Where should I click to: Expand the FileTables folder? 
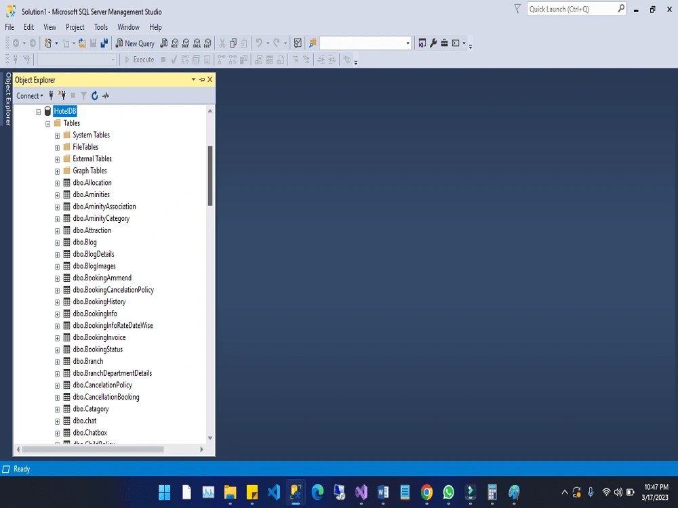coord(57,148)
